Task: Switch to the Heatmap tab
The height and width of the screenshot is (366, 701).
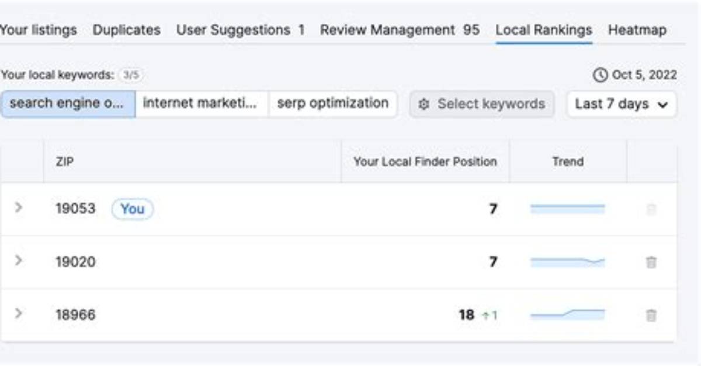Action: (637, 30)
